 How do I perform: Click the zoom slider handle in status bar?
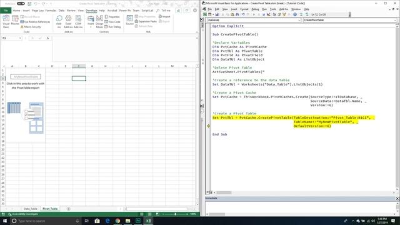pos(175,214)
